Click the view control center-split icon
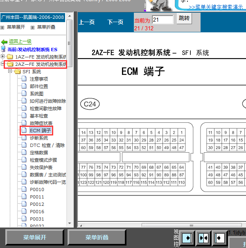246x248 pixels. click(203, 238)
